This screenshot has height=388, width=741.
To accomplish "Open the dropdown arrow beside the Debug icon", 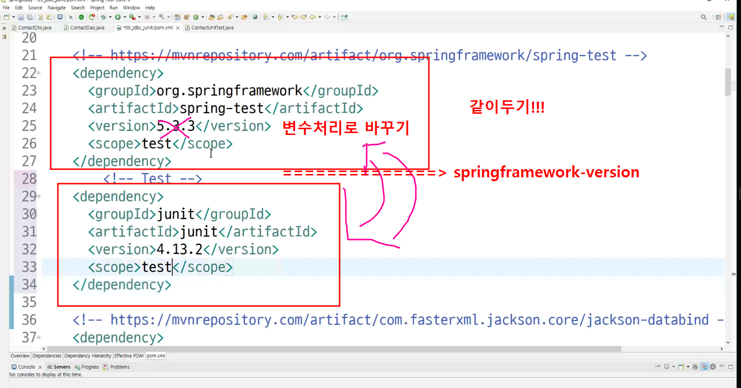I will point(110,17).
